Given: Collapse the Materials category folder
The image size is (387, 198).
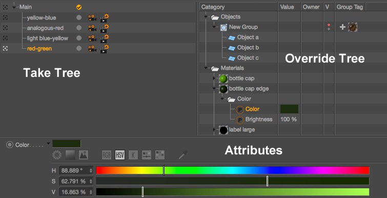Looking at the screenshot, I should pyautogui.click(x=206, y=68).
